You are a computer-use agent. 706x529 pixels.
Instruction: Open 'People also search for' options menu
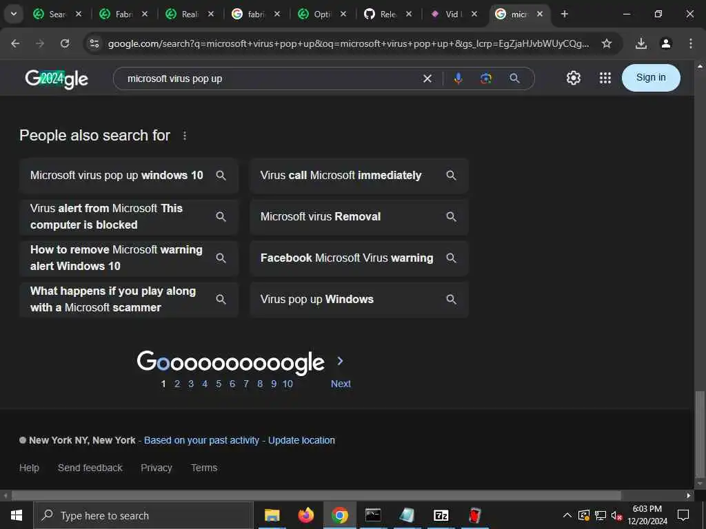[x=185, y=136]
